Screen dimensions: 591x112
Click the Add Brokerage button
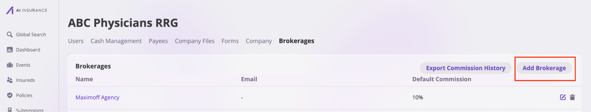click(x=544, y=68)
